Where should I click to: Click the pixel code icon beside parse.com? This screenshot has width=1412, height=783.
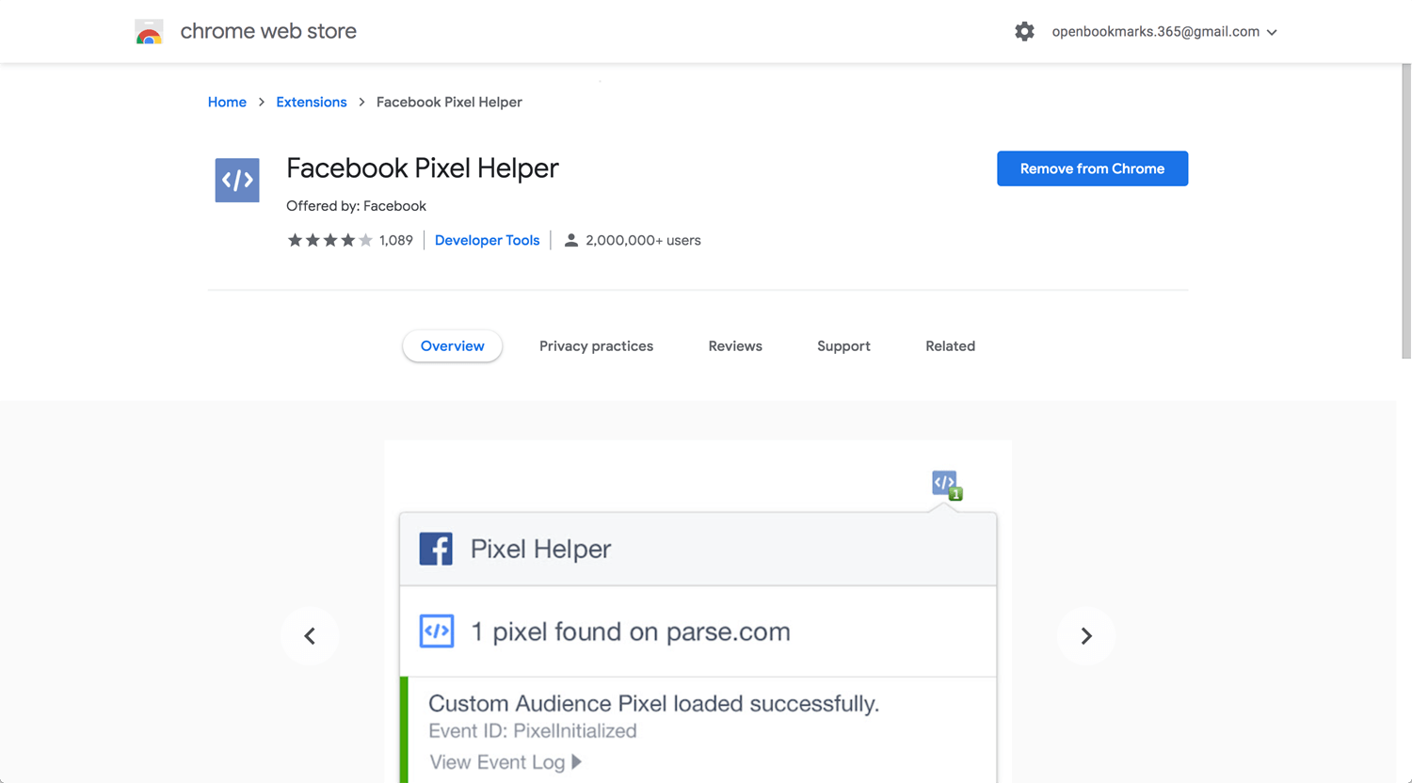tap(437, 631)
